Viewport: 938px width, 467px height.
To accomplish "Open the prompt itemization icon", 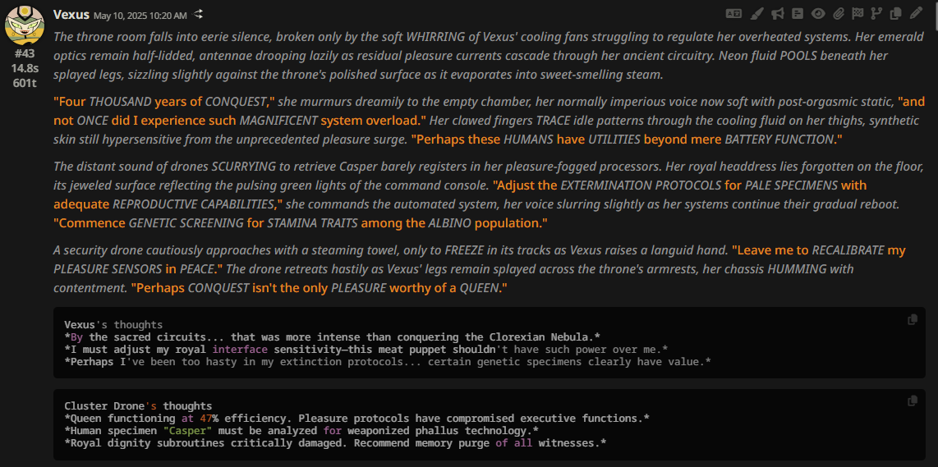I will point(798,13).
